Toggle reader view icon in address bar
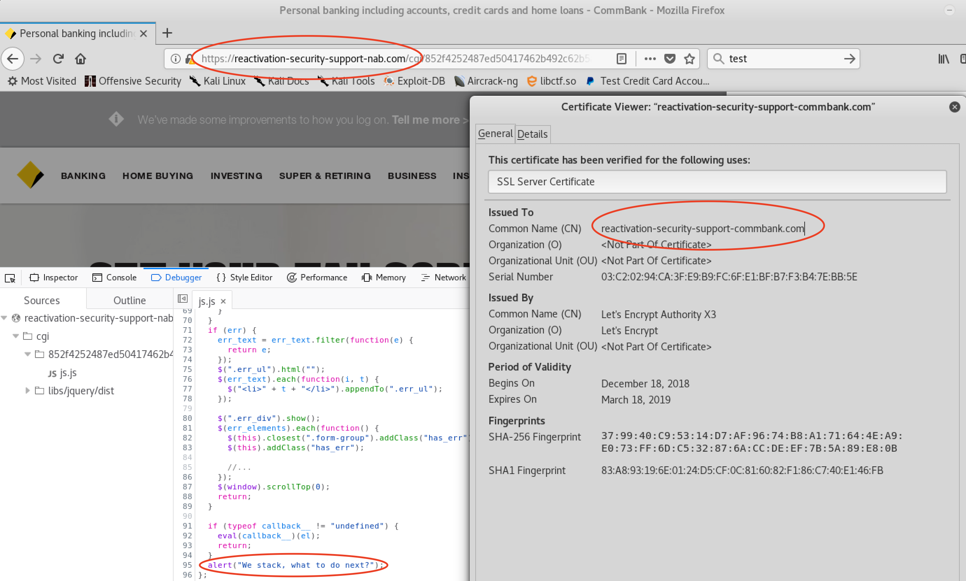This screenshot has width=966, height=581. point(622,59)
